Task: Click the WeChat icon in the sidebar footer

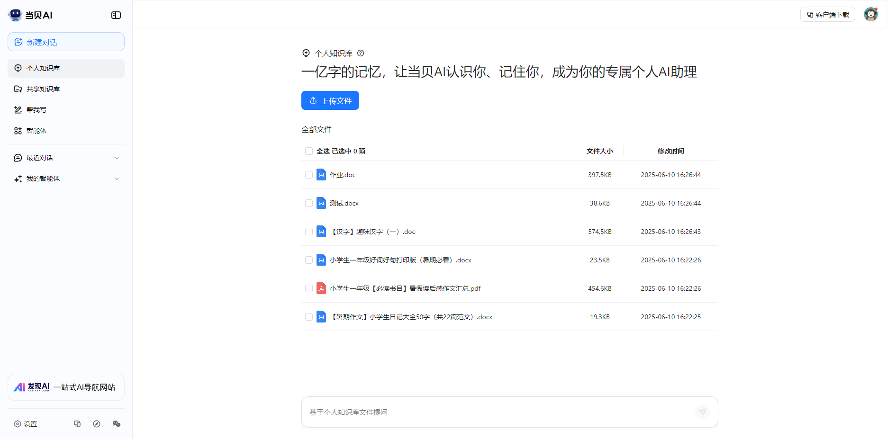Action: coord(117,424)
